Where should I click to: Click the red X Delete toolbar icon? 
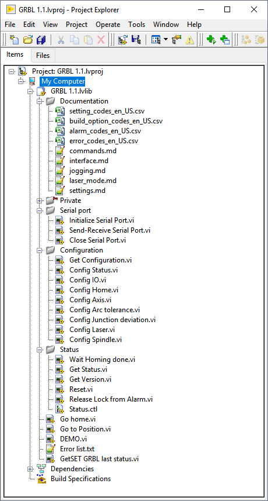(101, 40)
